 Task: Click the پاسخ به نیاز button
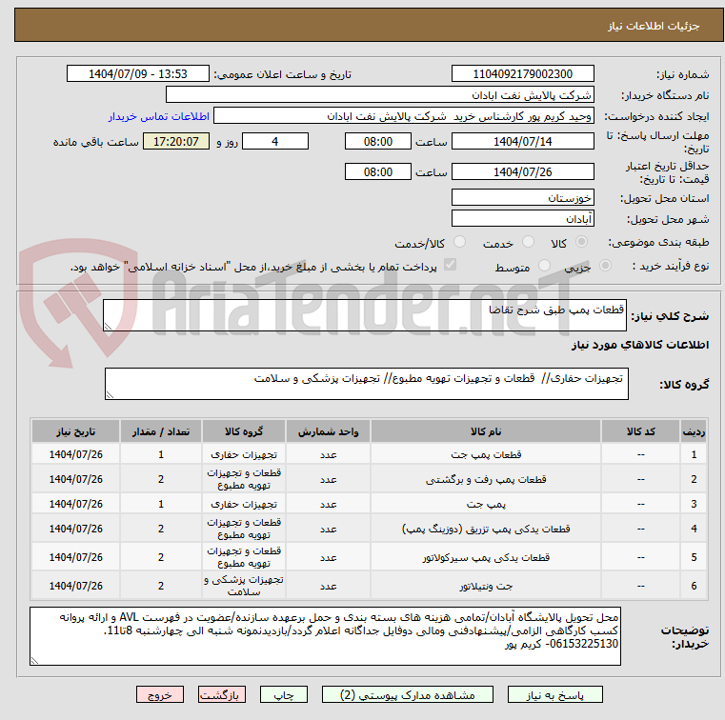554,694
